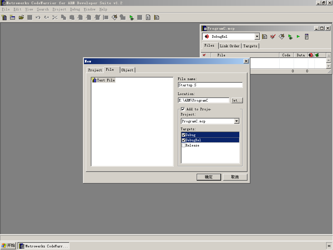Viewport: 333px width, 250px height.
Task: Uncheck the Debug target checkbox
Action: click(184, 135)
